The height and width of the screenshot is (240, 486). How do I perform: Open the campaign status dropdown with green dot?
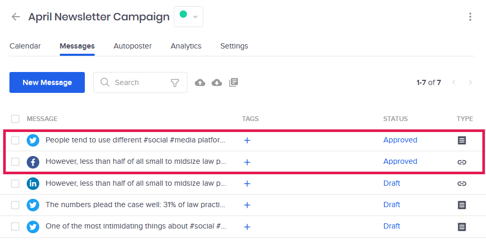[x=189, y=17]
